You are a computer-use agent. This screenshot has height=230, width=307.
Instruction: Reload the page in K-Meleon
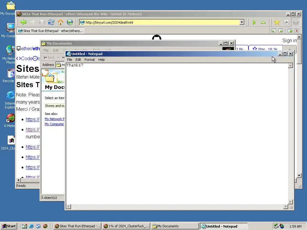[51, 22]
